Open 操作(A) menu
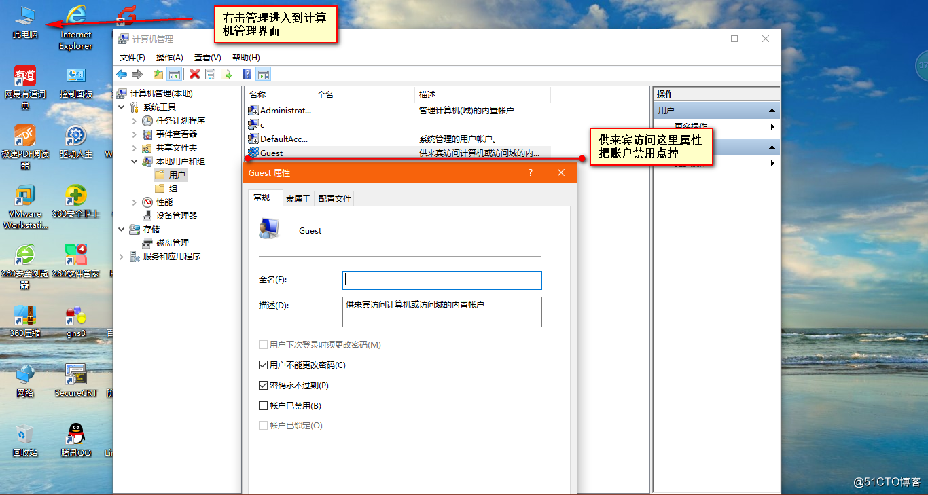 [x=170, y=58]
